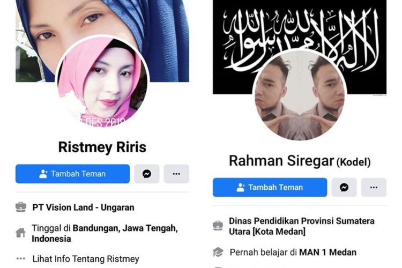Open Messenger chat with Ristmey Riris
Viewport: 402px width, 268px height.
(x=147, y=174)
